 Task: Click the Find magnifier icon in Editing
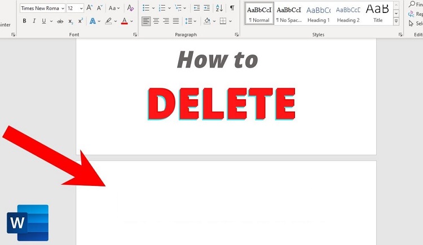[x=412, y=4]
